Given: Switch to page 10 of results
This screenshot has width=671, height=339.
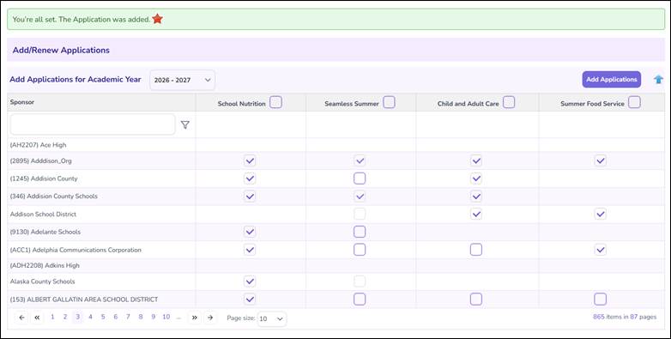Looking at the screenshot, I should pyautogui.click(x=166, y=318).
